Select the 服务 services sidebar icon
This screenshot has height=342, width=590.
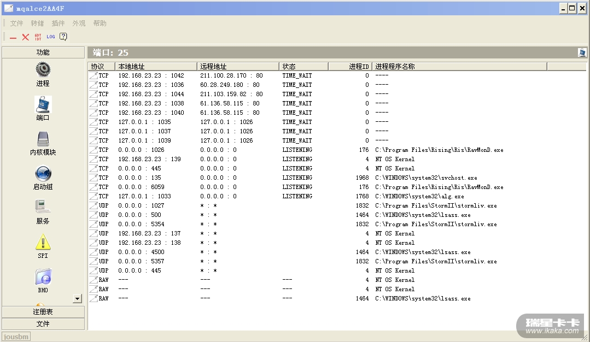coord(43,208)
